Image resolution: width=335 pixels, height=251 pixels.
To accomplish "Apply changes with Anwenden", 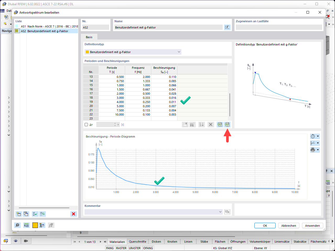I will 312,225.
